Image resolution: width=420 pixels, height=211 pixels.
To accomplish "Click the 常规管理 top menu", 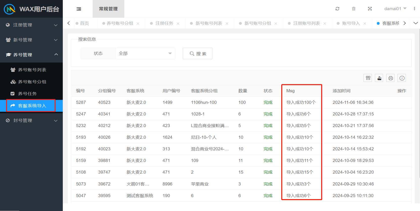I will (108, 9).
